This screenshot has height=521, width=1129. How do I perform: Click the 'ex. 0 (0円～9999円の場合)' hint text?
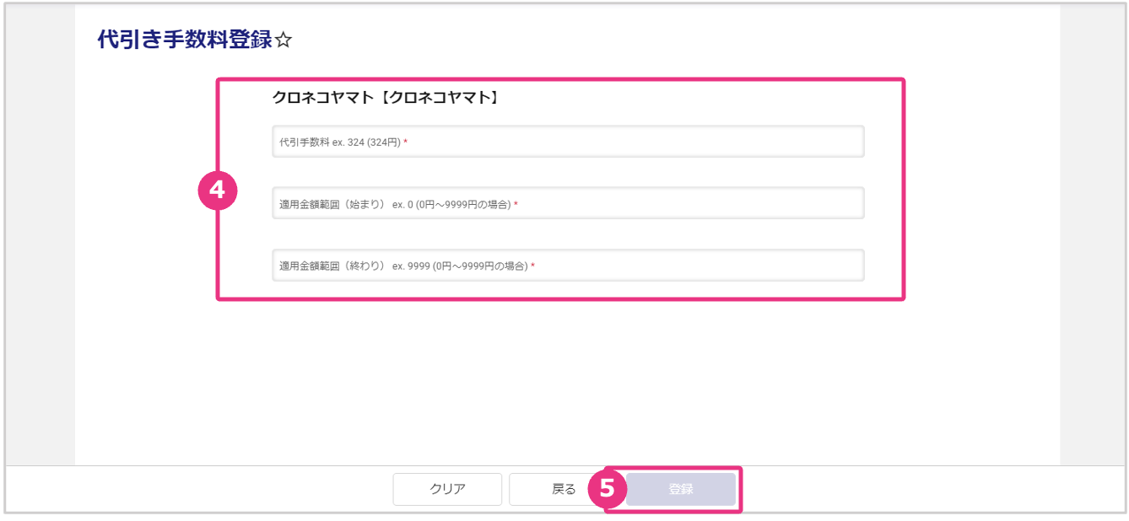click(x=451, y=204)
